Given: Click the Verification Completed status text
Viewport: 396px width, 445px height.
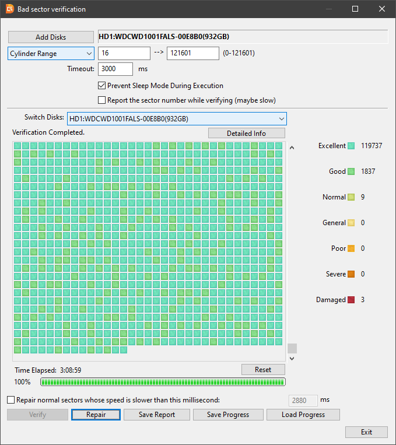Looking at the screenshot, I should (48, 132).
